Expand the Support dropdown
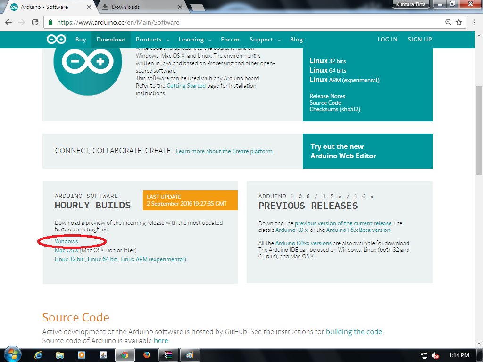 click(265, 40)
